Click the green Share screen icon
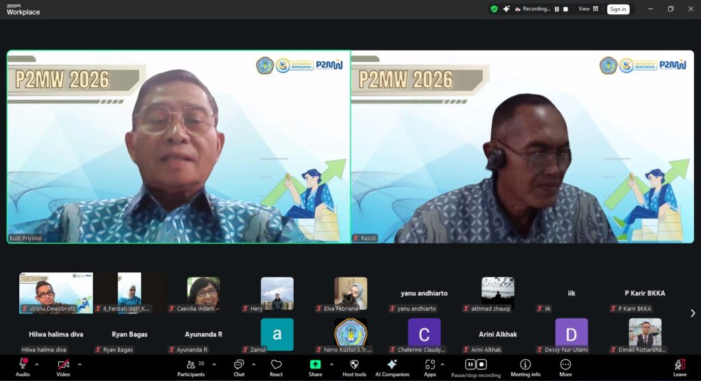This screenshot has height=381, width=701. (315, 365)
